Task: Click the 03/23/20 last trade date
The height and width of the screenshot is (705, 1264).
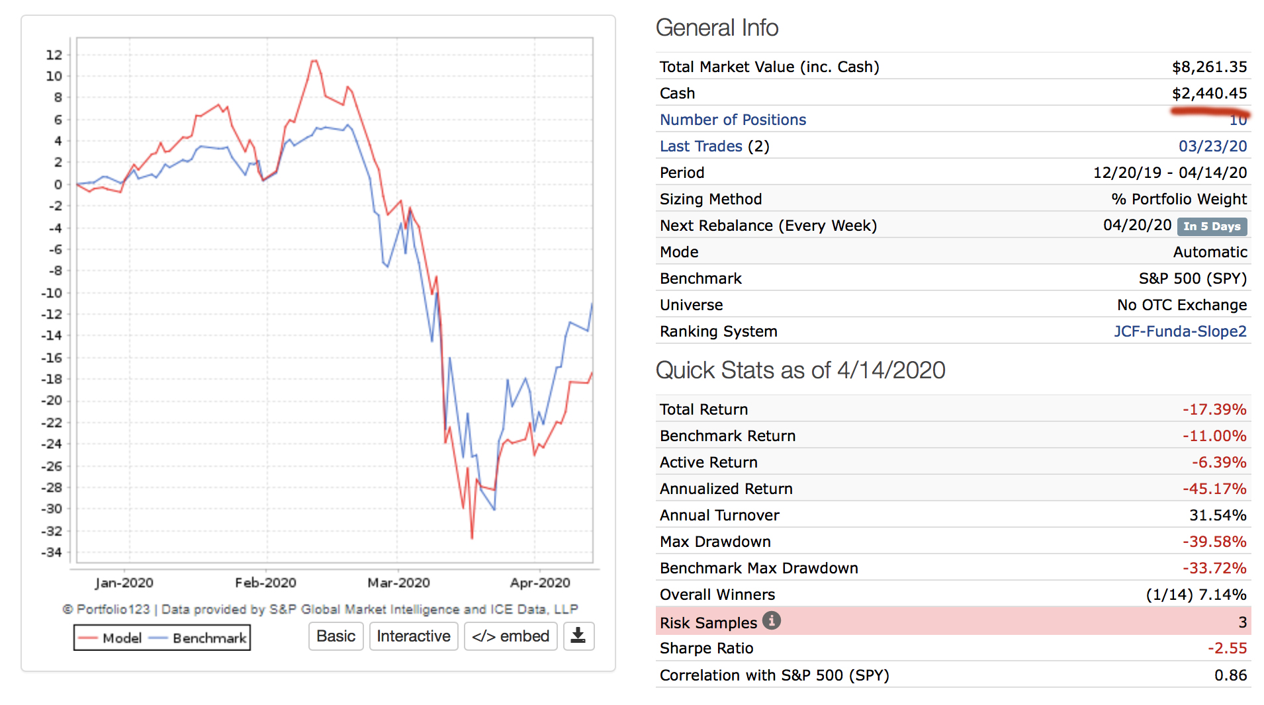Action: click(1212, 146)
